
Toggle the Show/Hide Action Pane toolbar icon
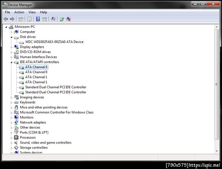click(x=44, y=19)
